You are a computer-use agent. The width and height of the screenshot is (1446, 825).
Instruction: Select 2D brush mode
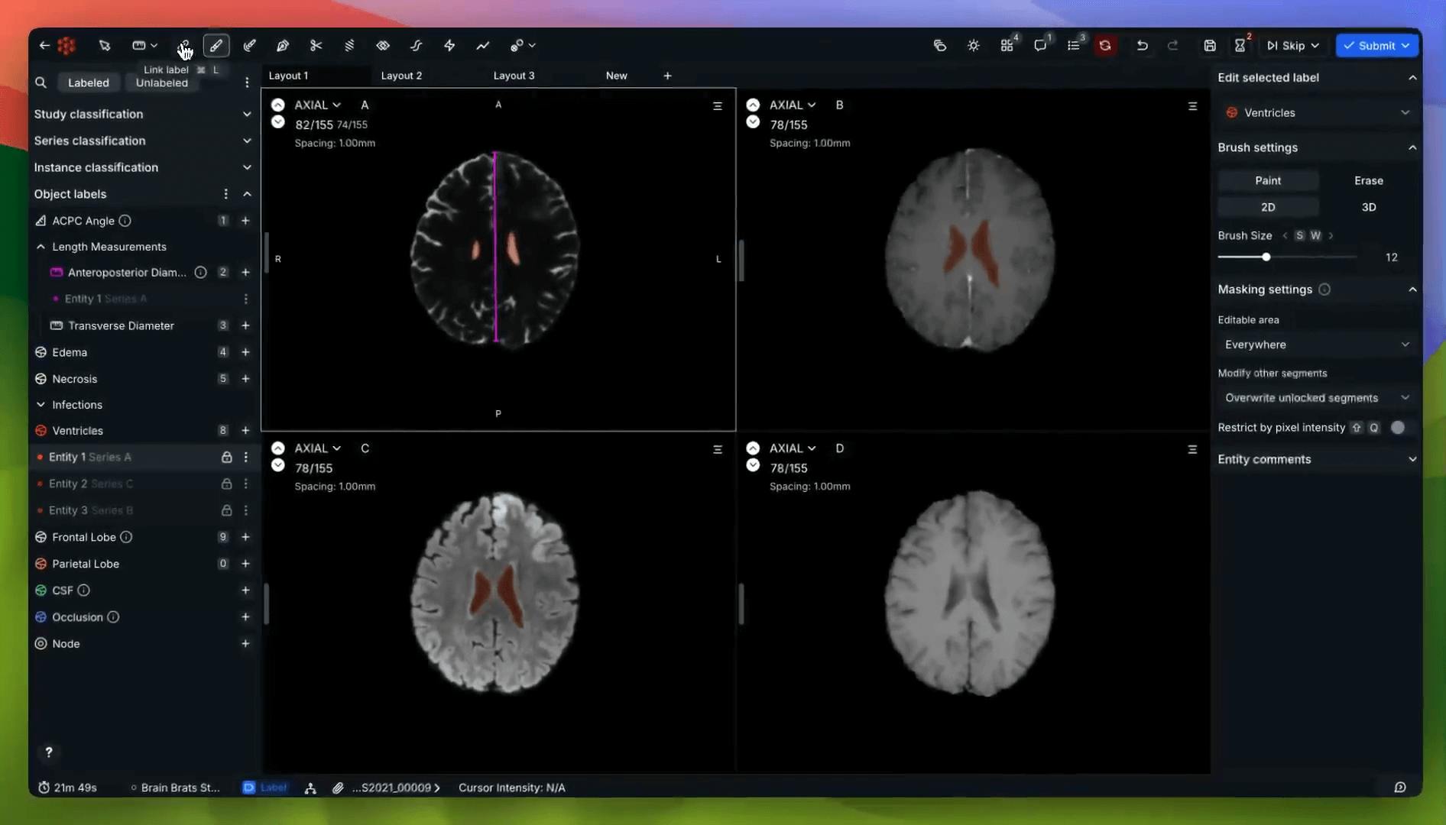(x=1268, y=207)
